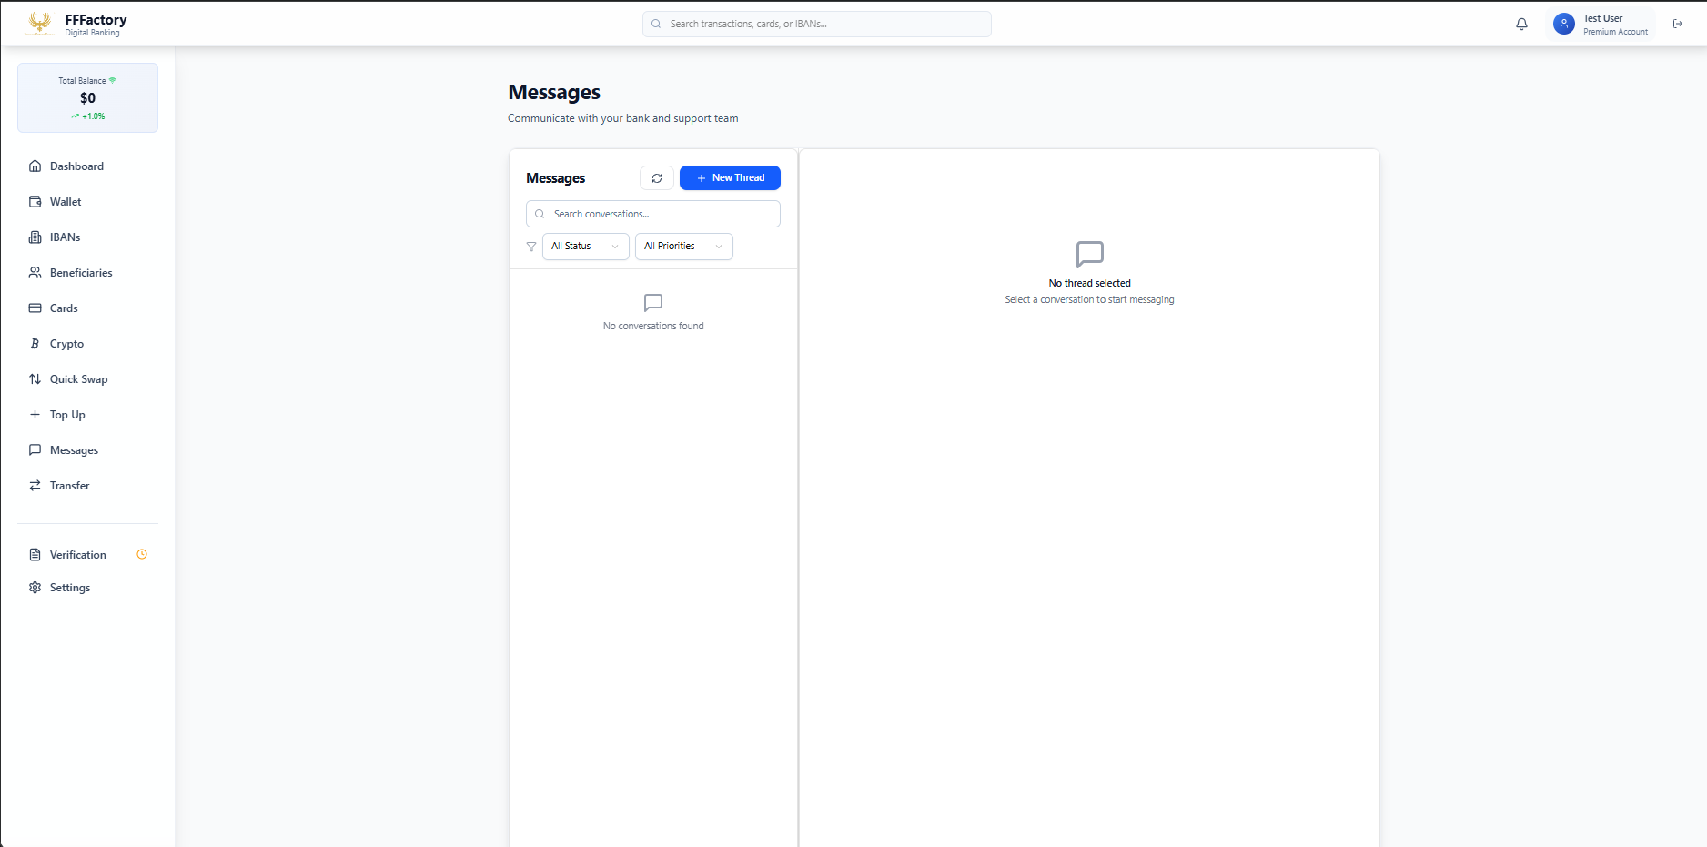Click the FFFactory phoenix logo
The image size is (1707, 847).
(39, 24)
